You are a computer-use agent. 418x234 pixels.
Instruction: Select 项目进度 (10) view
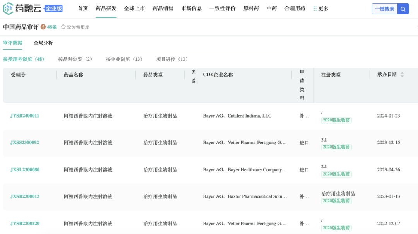172,59
